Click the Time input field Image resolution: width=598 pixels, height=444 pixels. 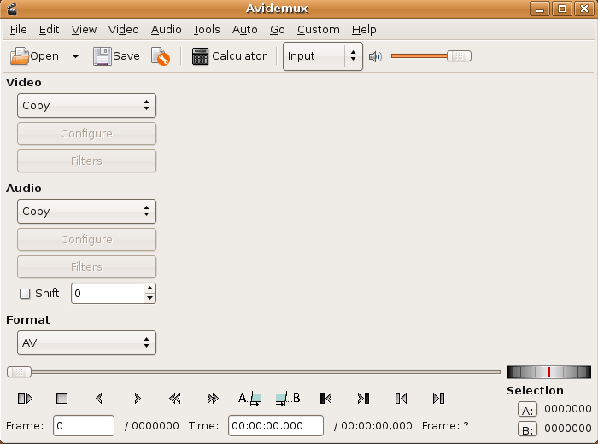[x=275, y=426]
